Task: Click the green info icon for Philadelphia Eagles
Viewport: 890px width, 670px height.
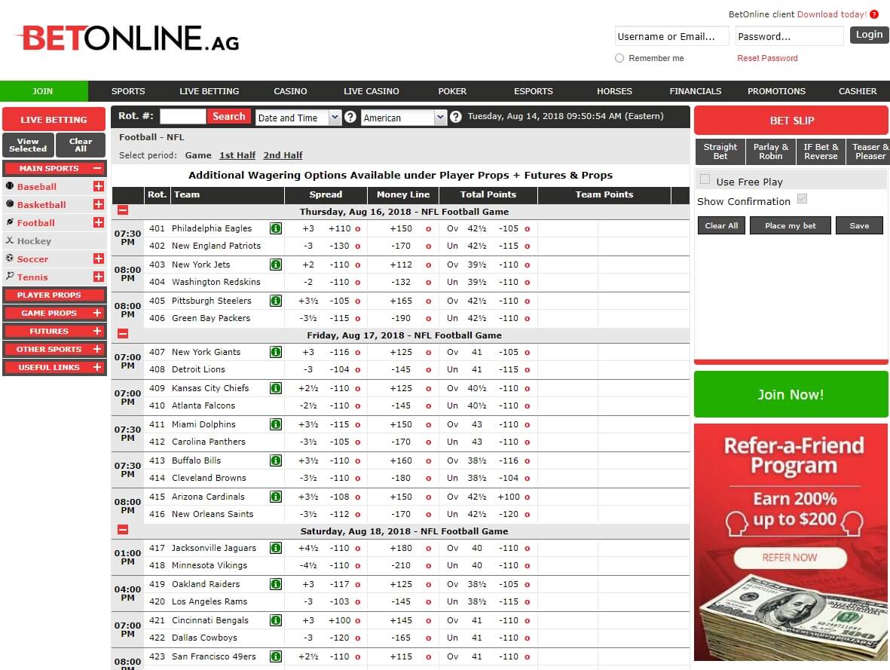Action: tap(276, 228)
